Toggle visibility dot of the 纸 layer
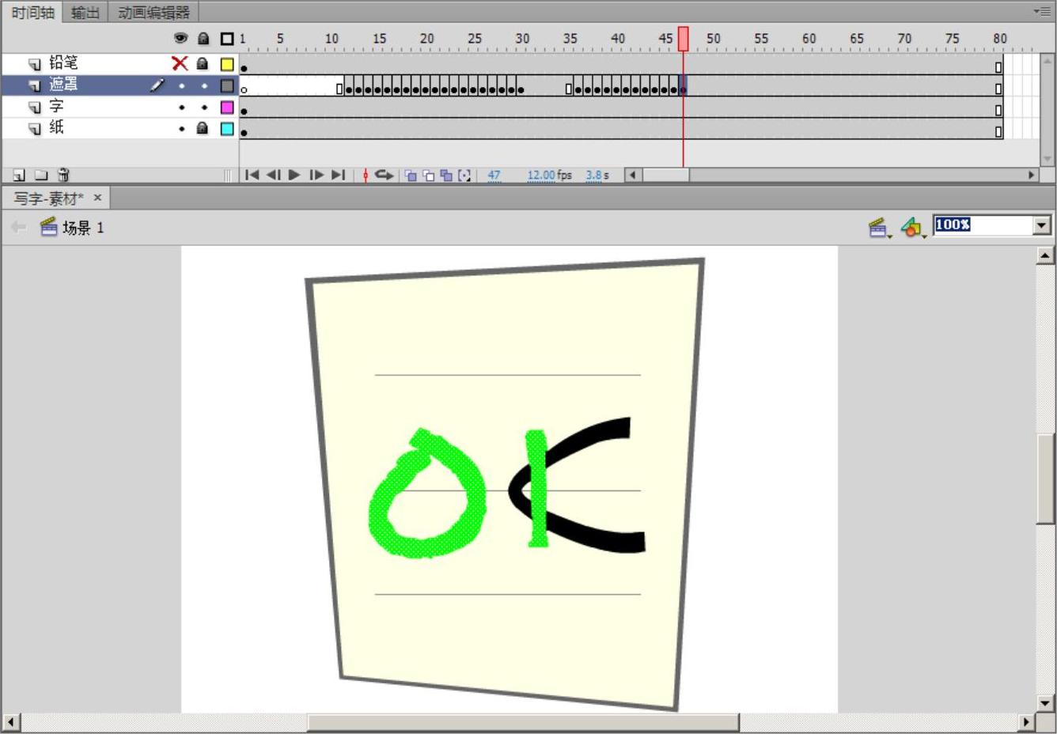The height and width of the screenshot is (734, 1057). pyautogui.click(x=181, y=128)
